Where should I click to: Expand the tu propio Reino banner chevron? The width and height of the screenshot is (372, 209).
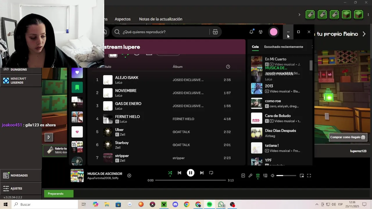pyautogui.click(x=364, y=34)
